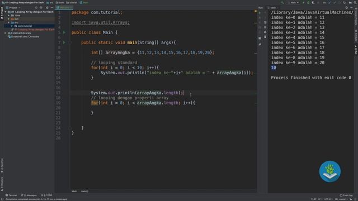Screen dimensions: 358x201
Task: Click the Git master branch widget
Action: tap(341, 199)
